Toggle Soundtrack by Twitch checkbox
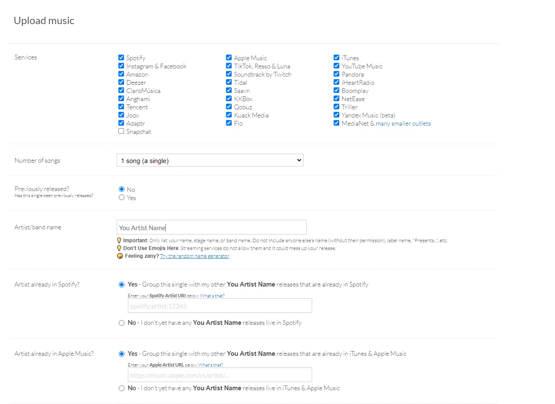 click(229, 74)
